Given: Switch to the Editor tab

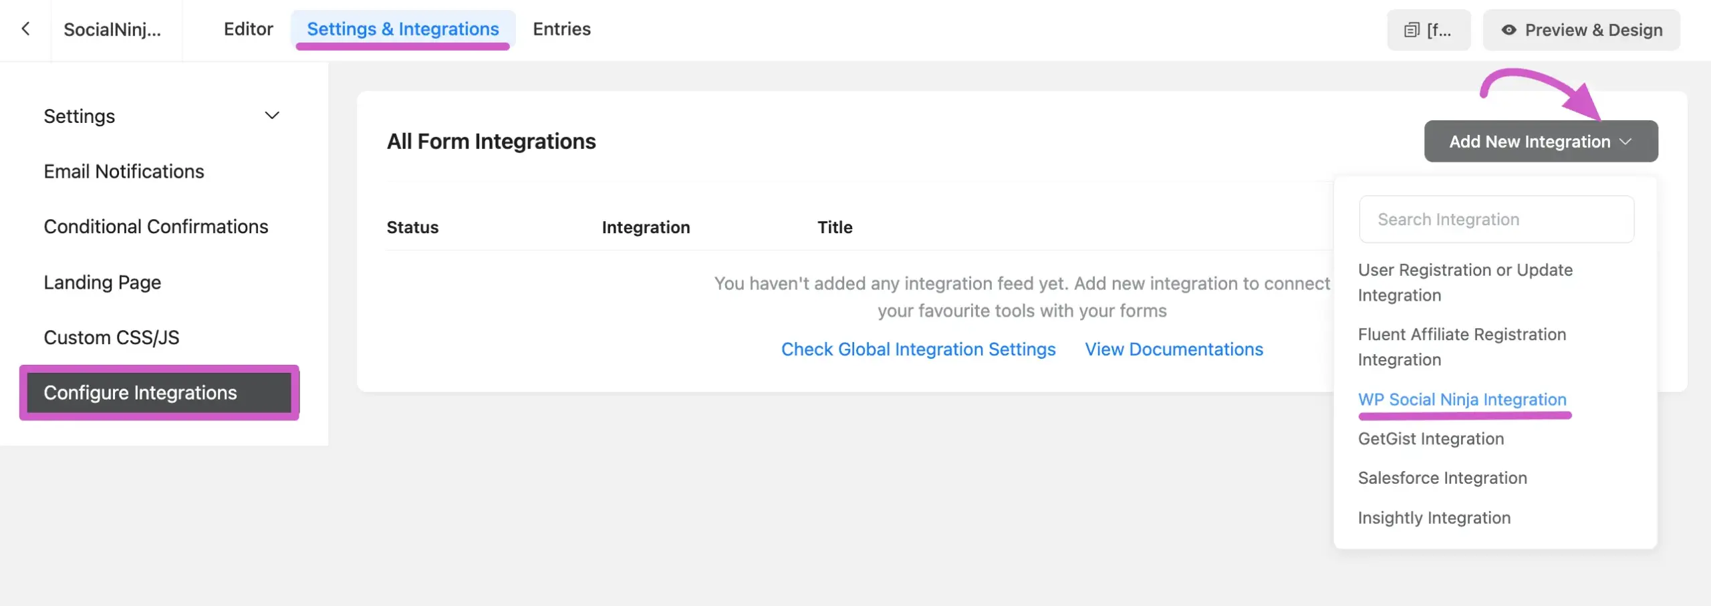Looking at the screenshot, I should pyautogui.click(x=248, y=29).
